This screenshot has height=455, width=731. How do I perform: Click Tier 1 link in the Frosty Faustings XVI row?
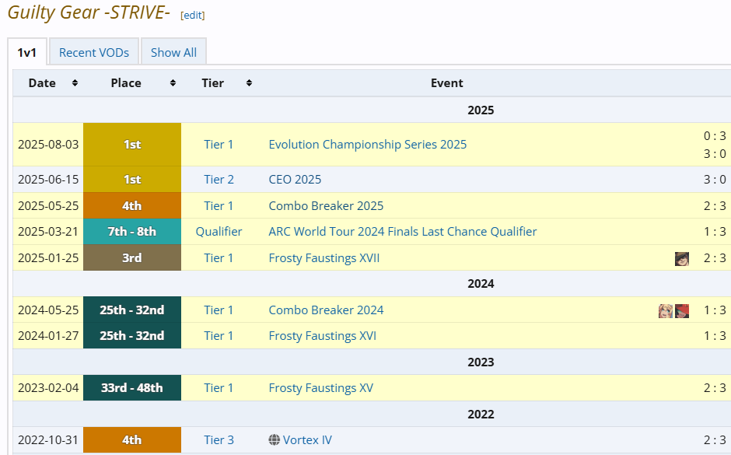[219, 336]
